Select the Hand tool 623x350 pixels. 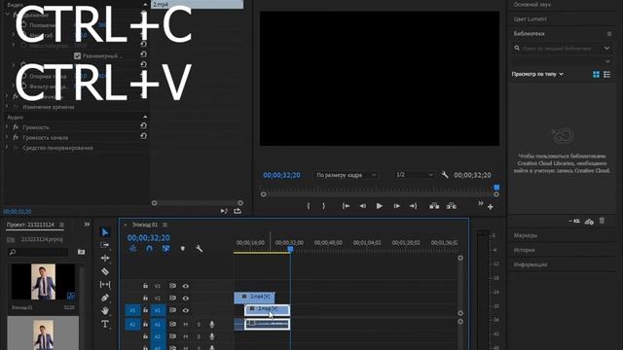[105, 311]
